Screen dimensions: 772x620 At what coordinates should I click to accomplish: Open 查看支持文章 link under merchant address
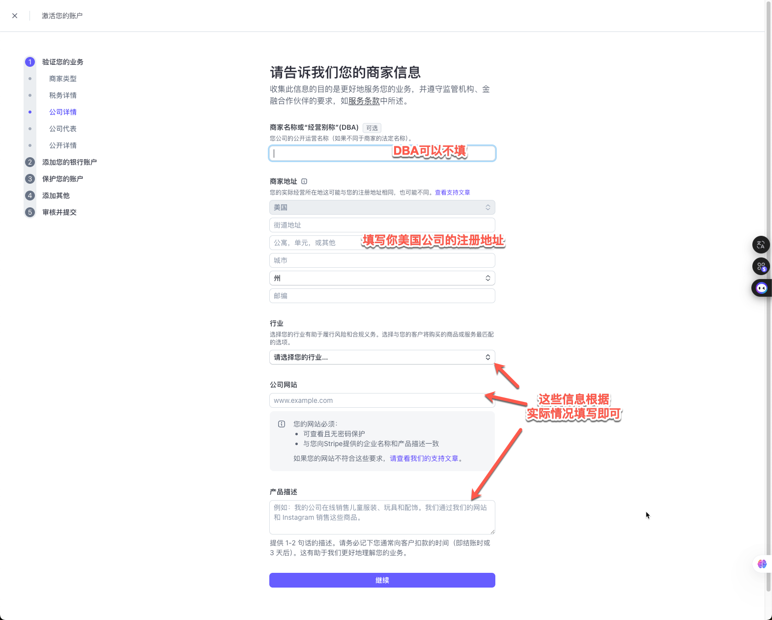click(452, 193)
